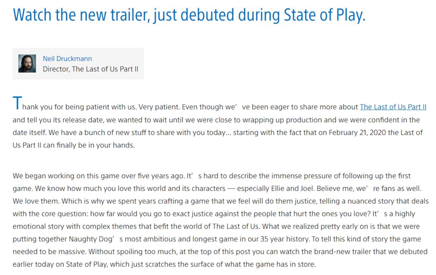Viewport: 436px width, 275px height.
Task: Open the Neil Druckmann author link
Action: [x=67, y=59]
